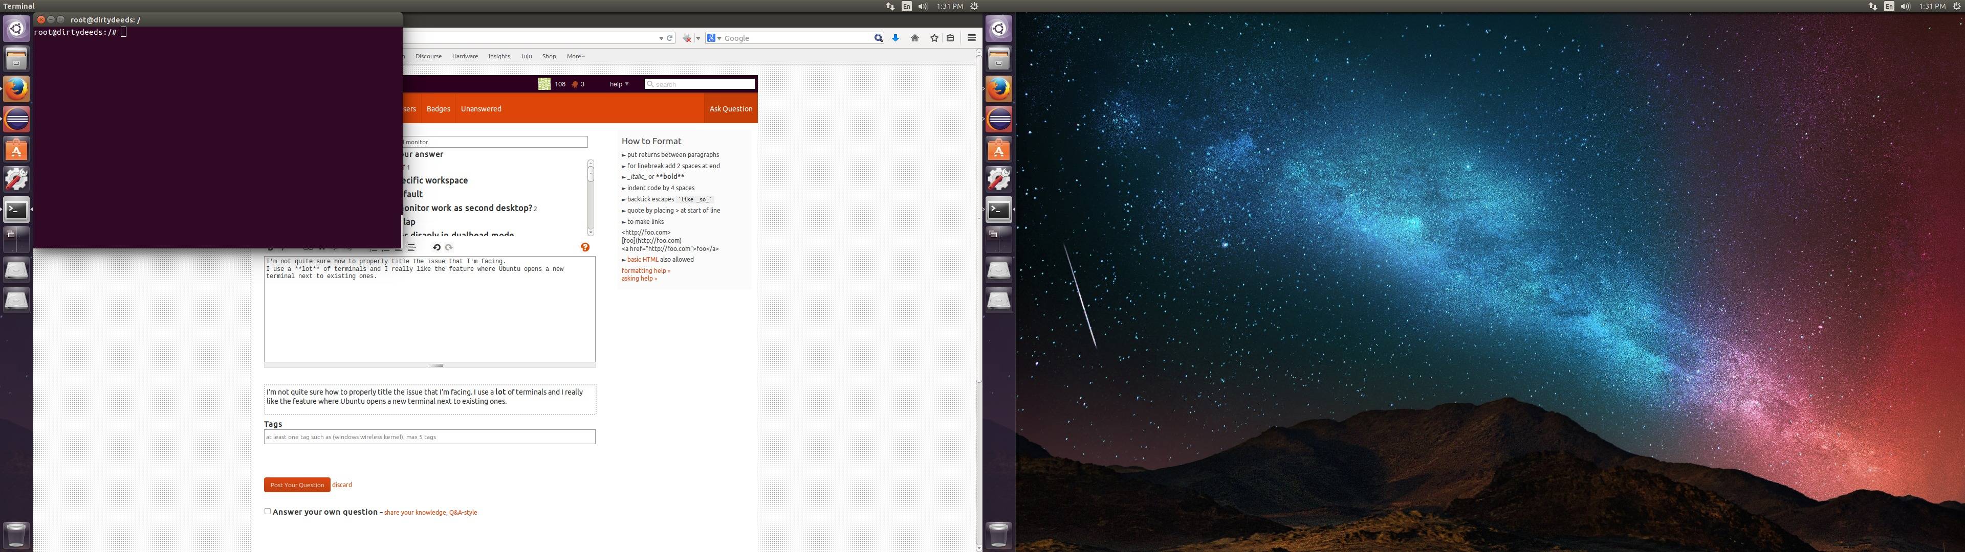Focus the Ask Ubuntu search box

click(700, 84)
